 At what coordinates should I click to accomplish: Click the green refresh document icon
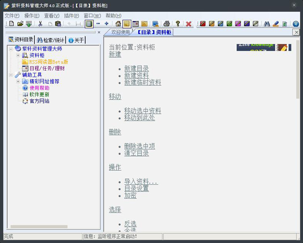[x=285, y=24]
